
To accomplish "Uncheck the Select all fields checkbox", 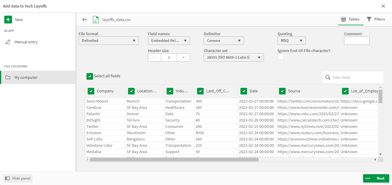I will coord(89,76).
